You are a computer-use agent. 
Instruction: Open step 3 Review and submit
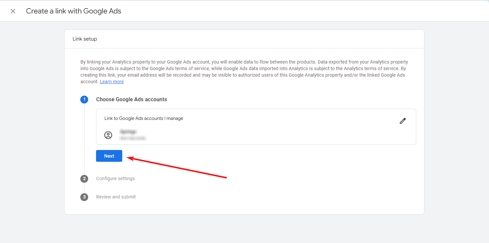(x=116, y=197)
